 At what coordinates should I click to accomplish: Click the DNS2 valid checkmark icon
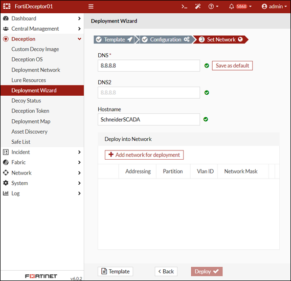click(x=207, y=93)
